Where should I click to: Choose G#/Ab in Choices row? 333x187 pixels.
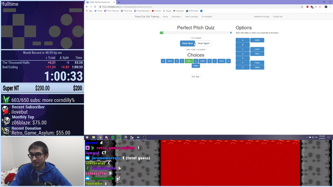[196, 66]
